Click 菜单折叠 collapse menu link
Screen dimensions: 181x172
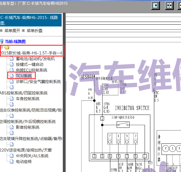click(x=35, y=31)
